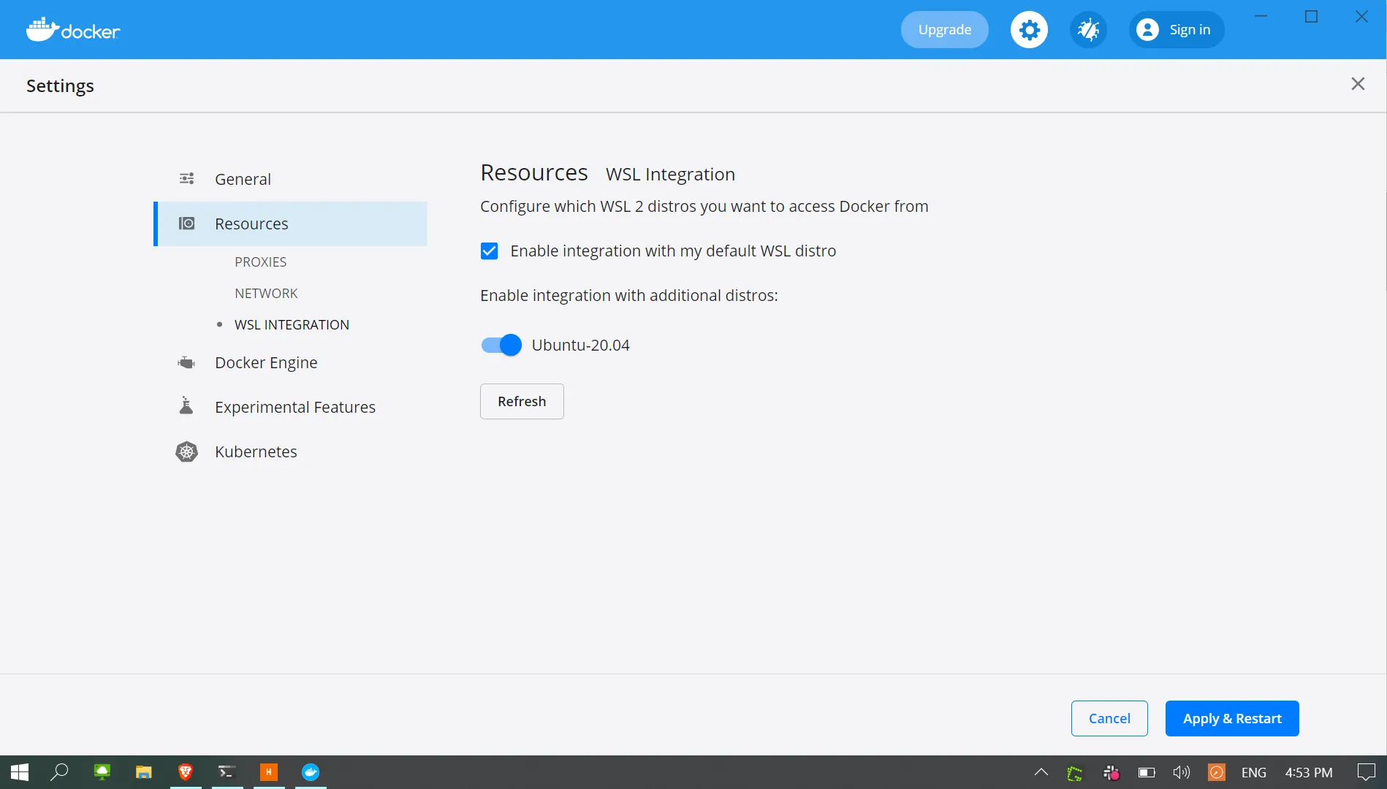Screen dimensions: 1387x789
Task: Click the General sliders icon
Action: point(187,179)
